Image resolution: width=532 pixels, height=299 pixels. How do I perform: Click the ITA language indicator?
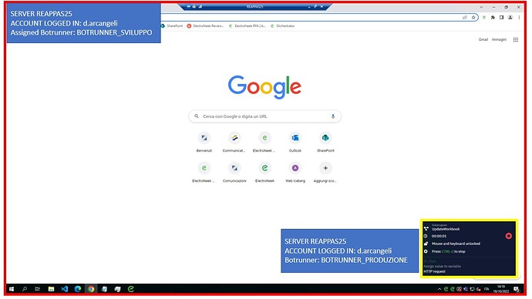click(x=487, y=289)
